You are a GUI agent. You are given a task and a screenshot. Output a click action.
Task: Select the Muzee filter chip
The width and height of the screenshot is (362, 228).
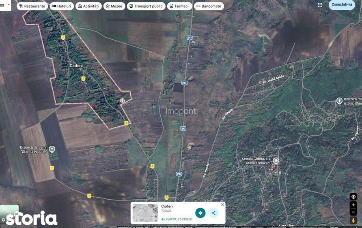pos(114,6)
